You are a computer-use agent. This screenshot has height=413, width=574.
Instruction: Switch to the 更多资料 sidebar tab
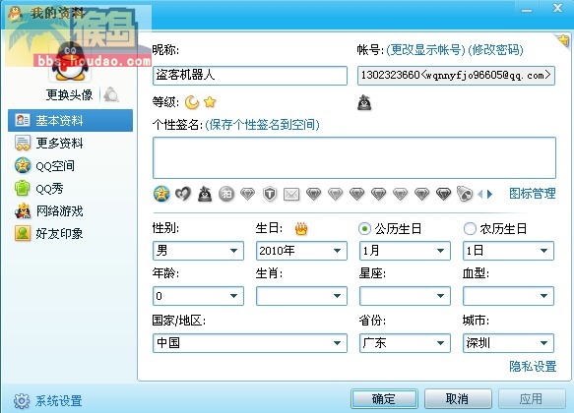(x=70, y=143)
